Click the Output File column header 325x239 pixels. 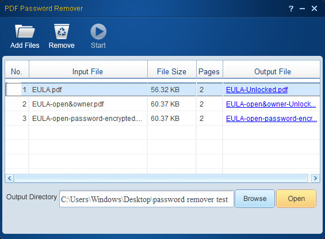pyautogui.click(x=272, y=70)
